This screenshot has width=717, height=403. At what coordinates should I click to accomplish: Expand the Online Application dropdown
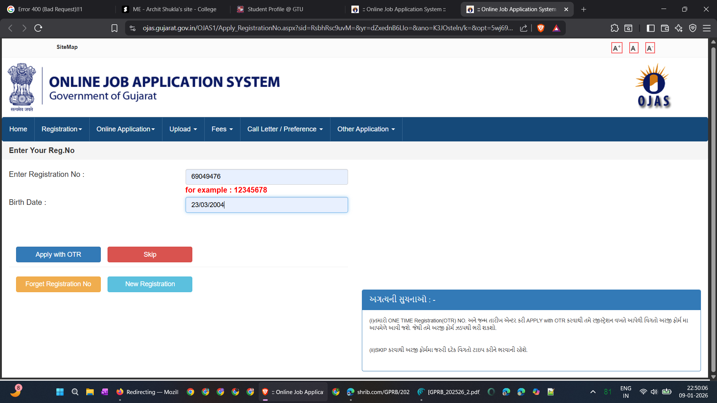(125, 129)
